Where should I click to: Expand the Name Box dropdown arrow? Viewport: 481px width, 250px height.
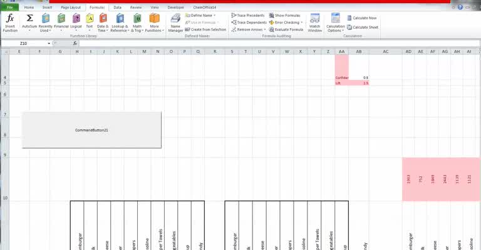point(49,44)
